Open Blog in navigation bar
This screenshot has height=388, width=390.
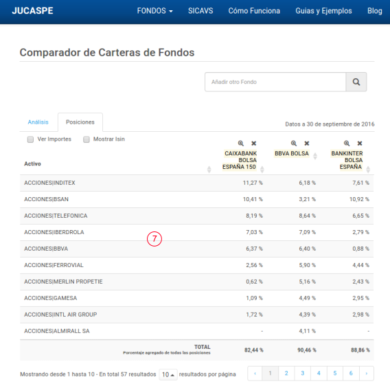(x=375, y=11)
